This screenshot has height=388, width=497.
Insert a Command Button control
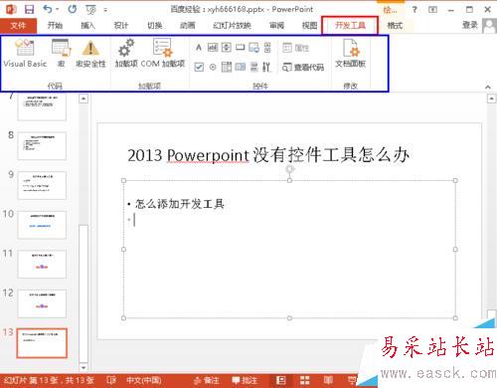pyautogui.click(x=241, y=48)
